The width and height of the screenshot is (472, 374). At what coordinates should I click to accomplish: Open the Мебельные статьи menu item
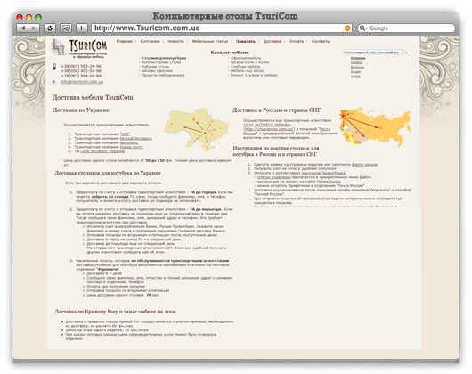pyautogui.click(x=210, y=41)
